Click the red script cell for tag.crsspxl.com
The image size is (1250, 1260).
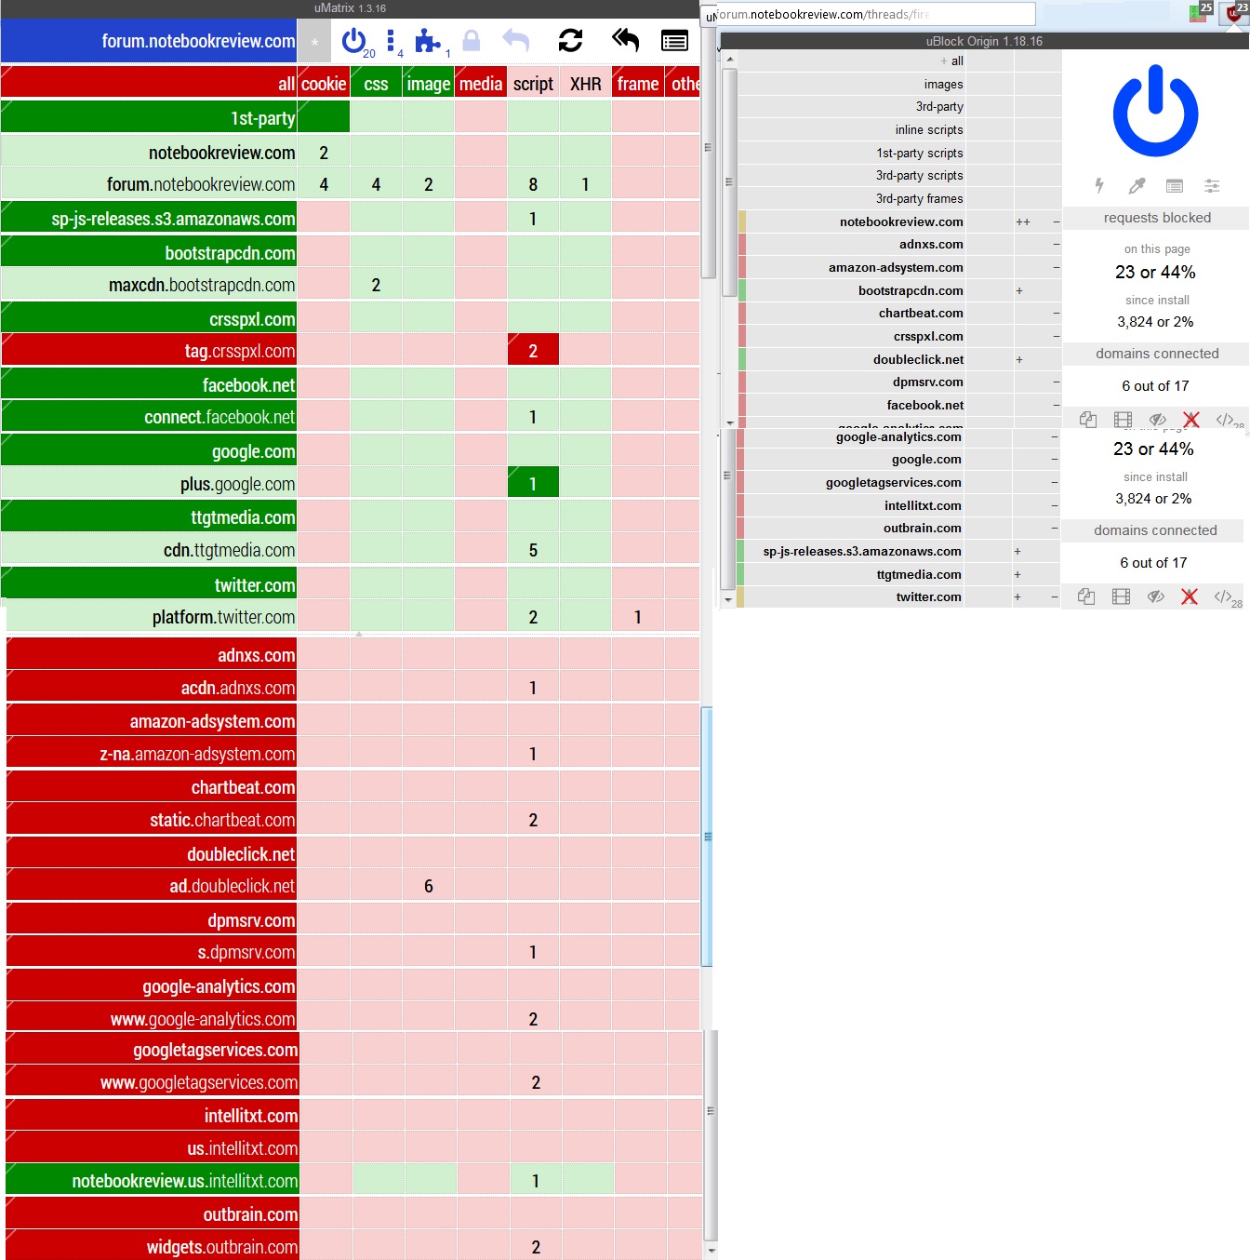[x=533, y=351]
